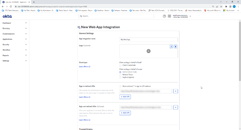This screenshot has width=241, height=130.
Task: Focus the App integration name field
Action: tap(148, 39)
